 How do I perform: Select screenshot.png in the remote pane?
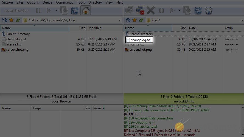[141, 50]
